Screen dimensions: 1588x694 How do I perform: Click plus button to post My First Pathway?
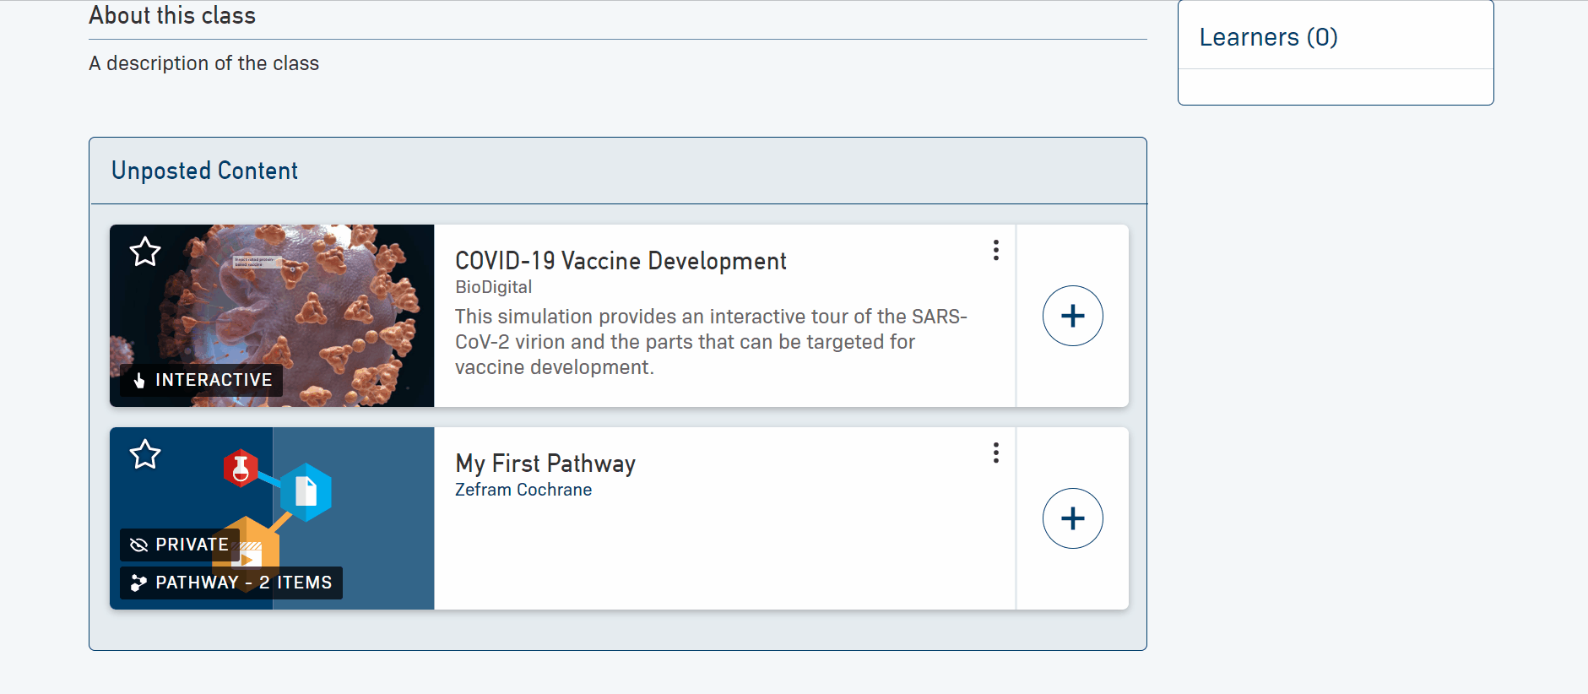1072,518
